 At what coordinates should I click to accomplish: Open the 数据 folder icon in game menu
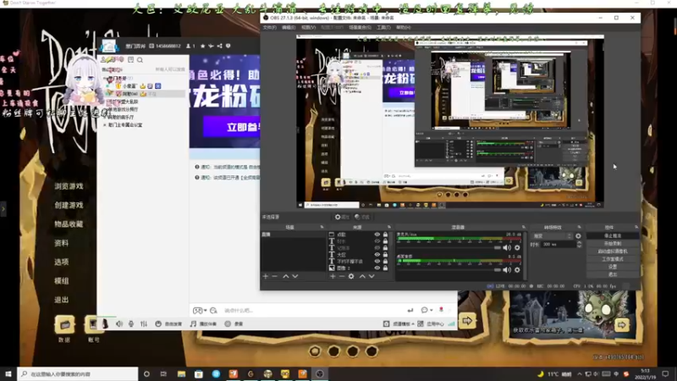[x=64, y=324]
